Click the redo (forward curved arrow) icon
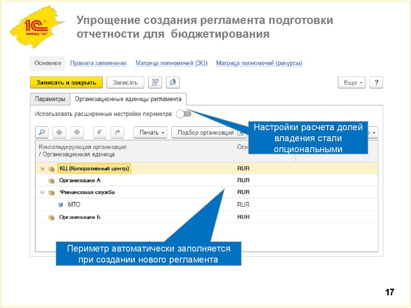 (117, 132)
